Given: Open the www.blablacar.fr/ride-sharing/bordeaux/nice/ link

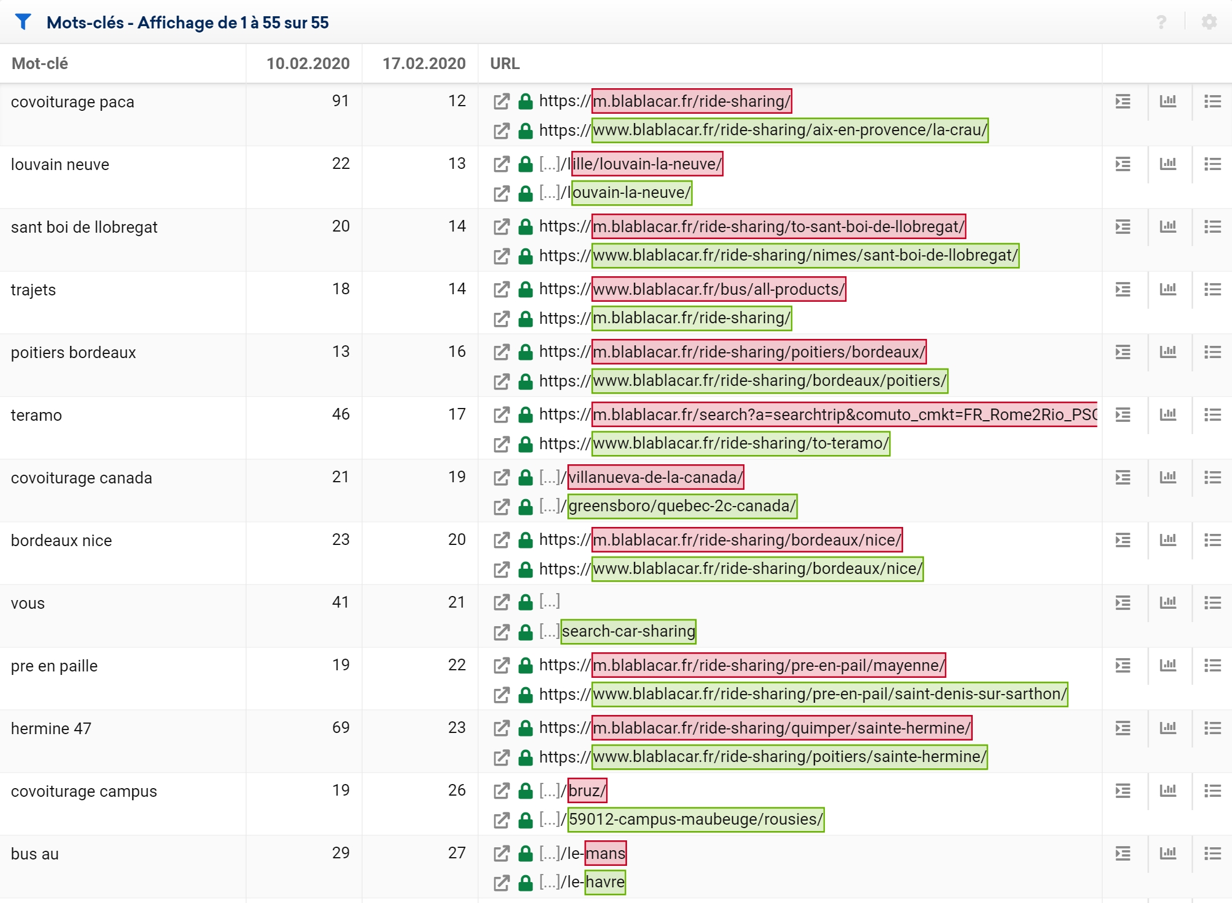Looking at the screenshot, I should [x=758, y=569].
